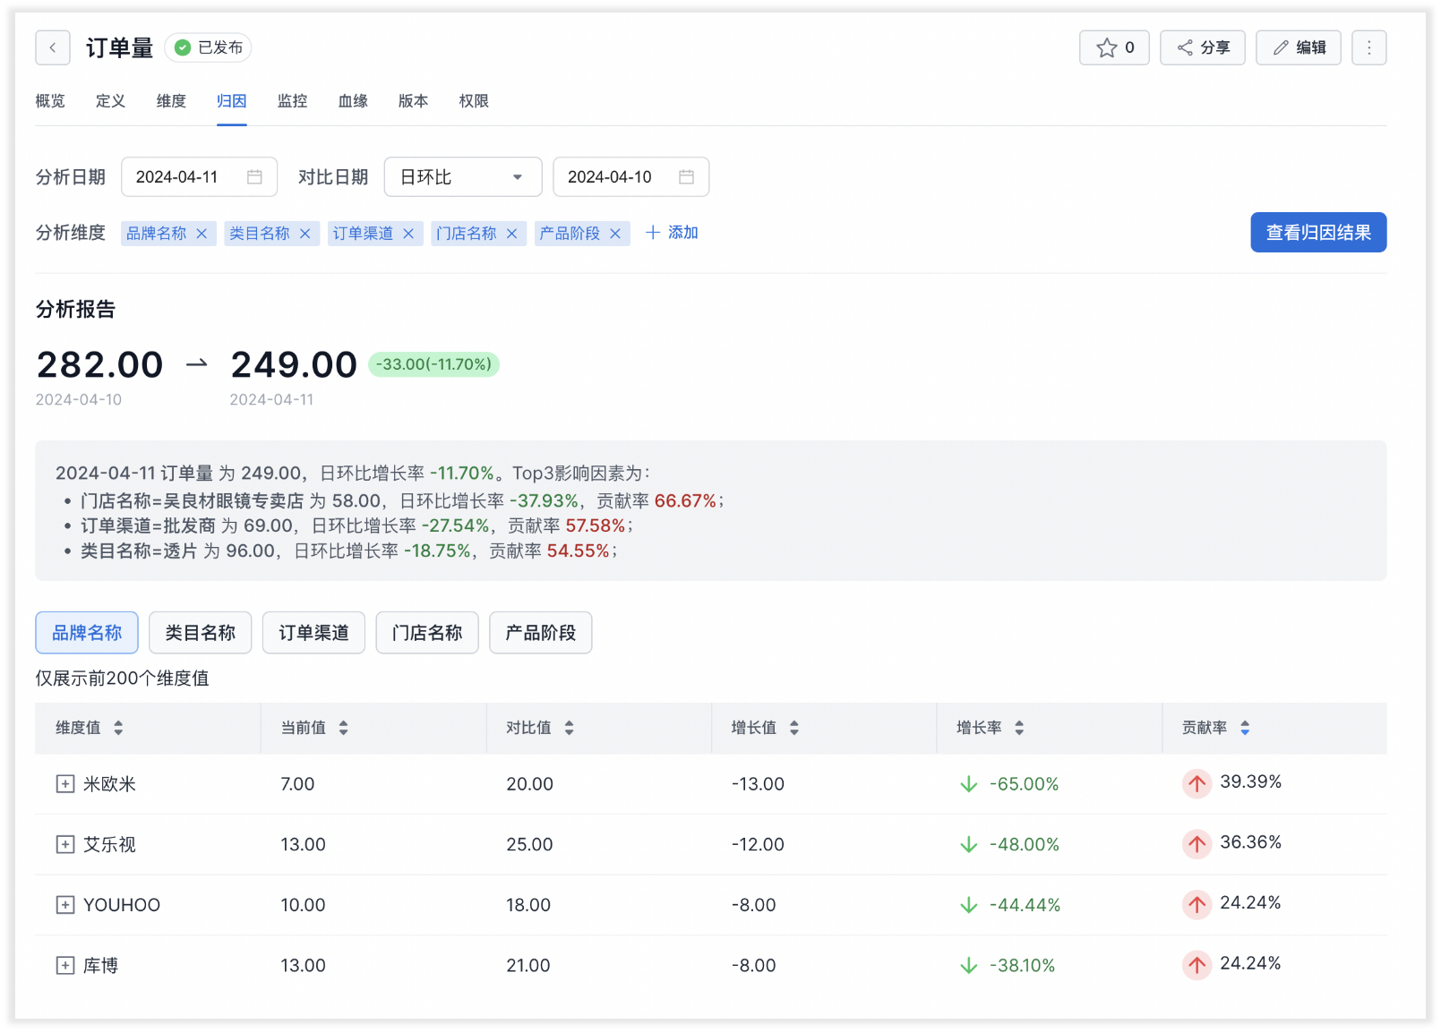Sort the table by 增长率 column
The height and width of the screenshot is (1033, 1441).
1018,729
